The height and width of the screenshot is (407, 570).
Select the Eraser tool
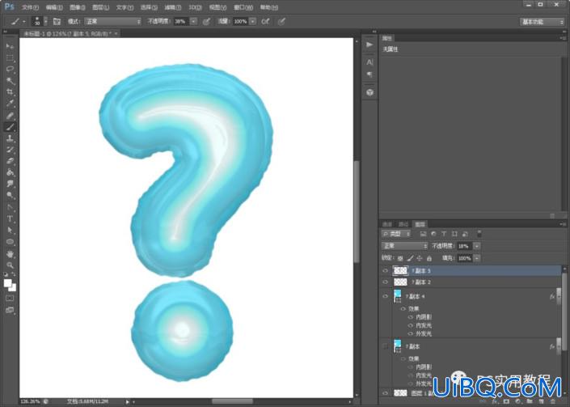point(10,161)
